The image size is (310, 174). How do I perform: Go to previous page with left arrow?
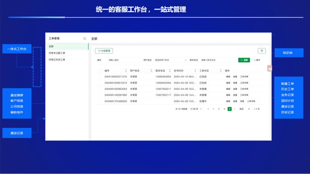(208, 109)
